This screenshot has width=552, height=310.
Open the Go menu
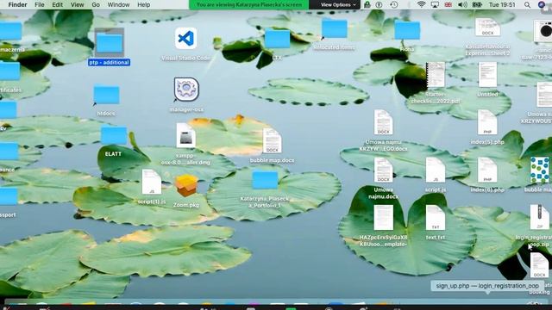click(x=96, y=4)
